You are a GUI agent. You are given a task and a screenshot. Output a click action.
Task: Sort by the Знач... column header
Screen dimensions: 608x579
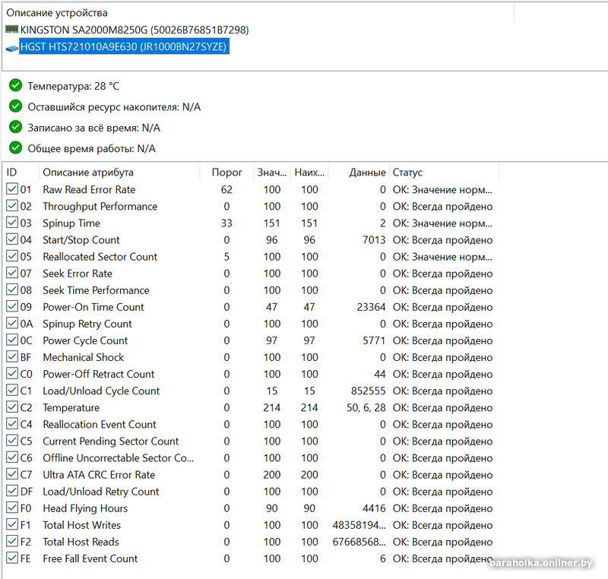(x=272, y=172)
